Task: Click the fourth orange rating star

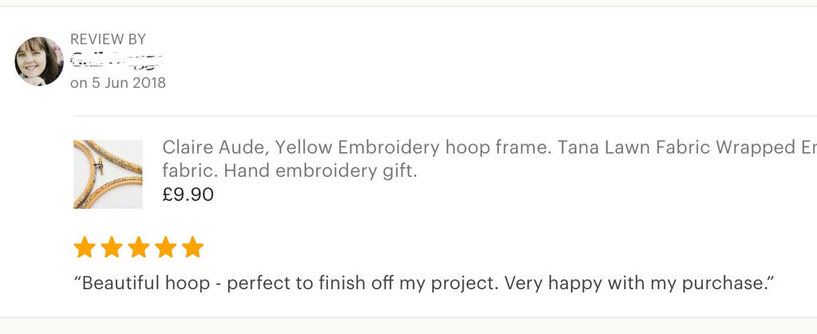Action: [x=166, y=248]
